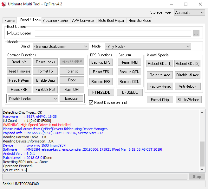Click the Reset Locks button
The height and width of the screenshot is (189, 208).
45,62
